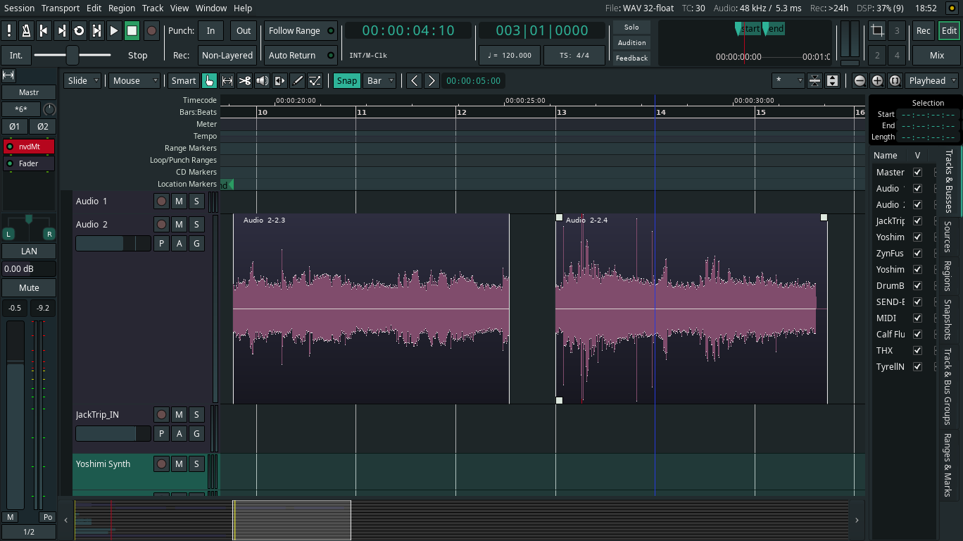Screen dimensions: 963x541
Task: Select the Audition speaker tool
Action: pos(262,80)
